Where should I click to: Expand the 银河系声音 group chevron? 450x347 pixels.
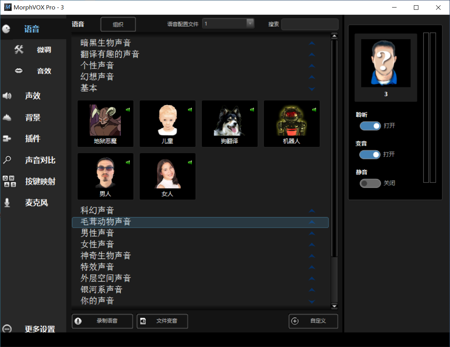(312, 290)
